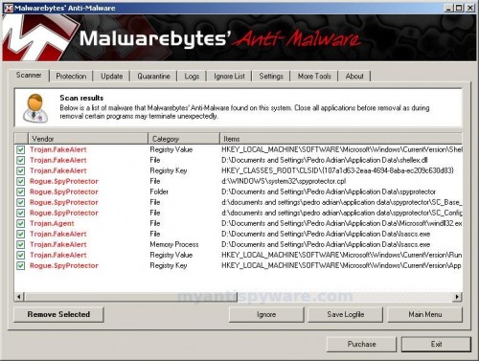479x361 pixels.
Task: Sort results by Items column header
Action: pyautogui.click(x=341, y=139)
